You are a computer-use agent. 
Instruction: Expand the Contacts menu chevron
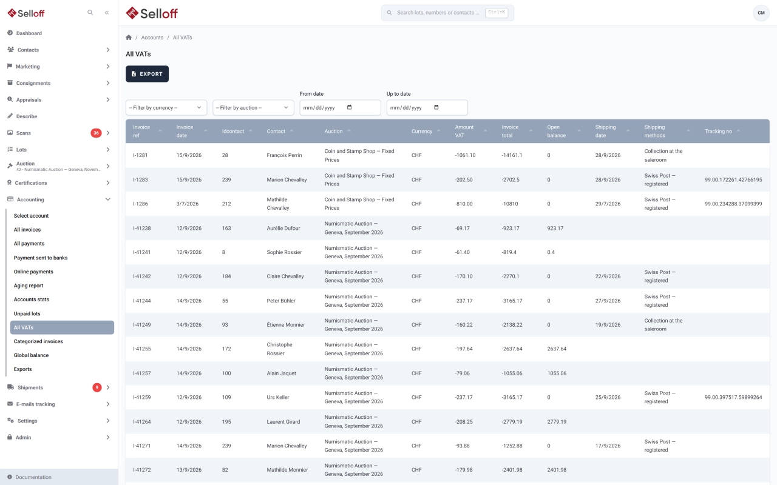(108, 50)
